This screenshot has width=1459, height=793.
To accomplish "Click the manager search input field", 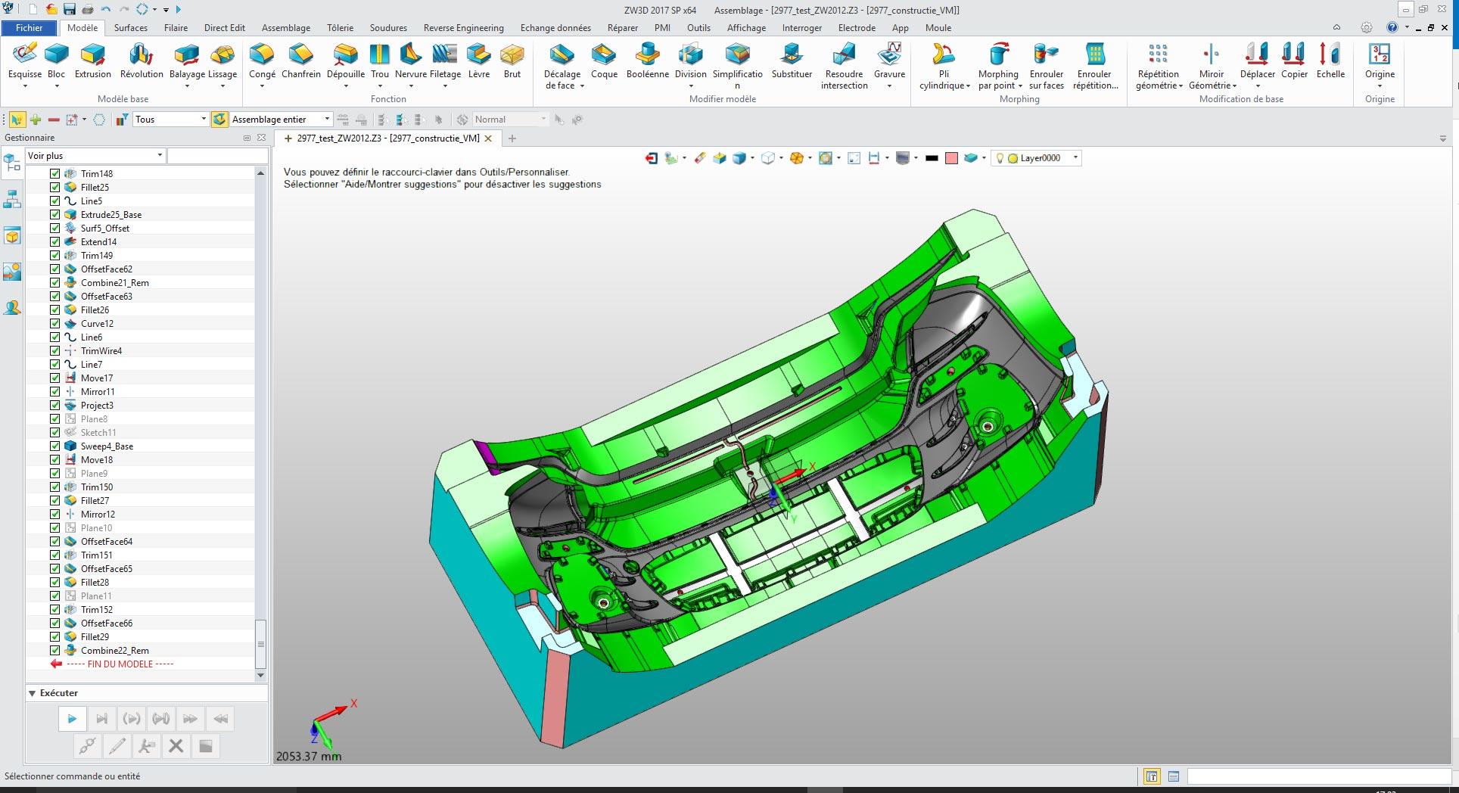I will 218,156.
